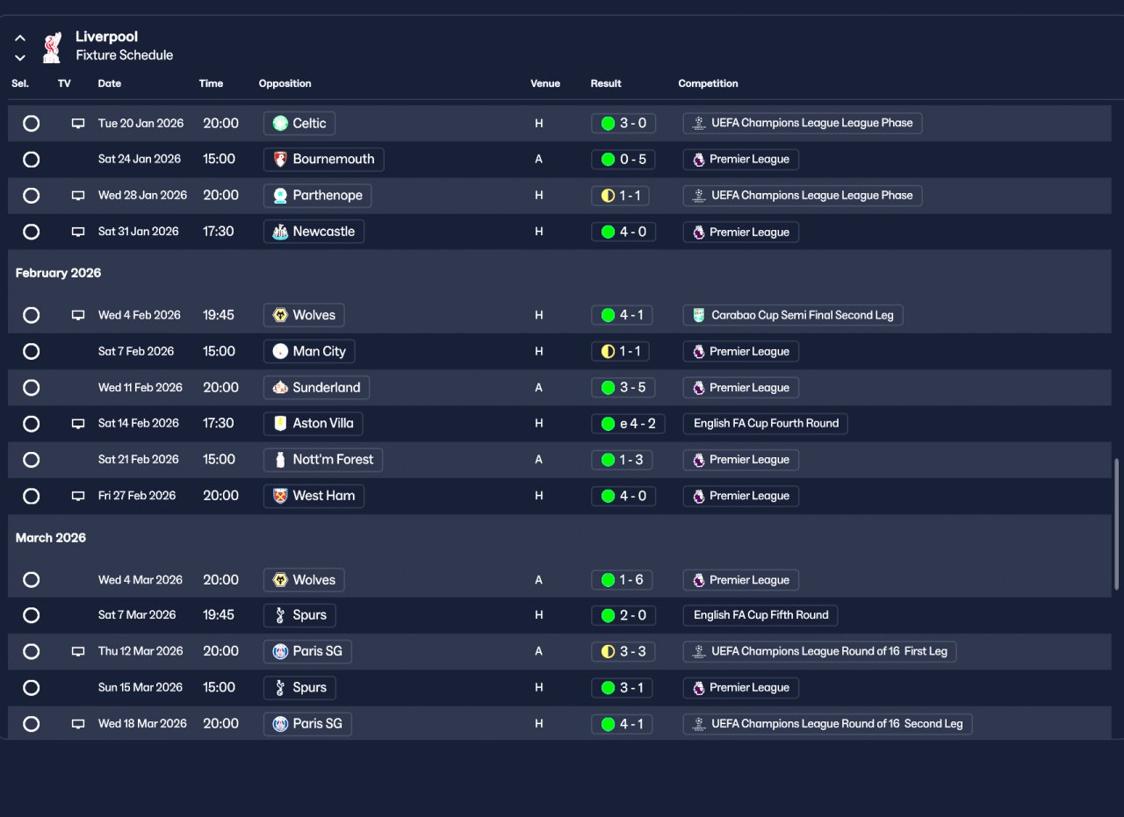This screenshot has height=817, width=1124.
Task: Select the Sat 7 Mar Spurs fixture radio button
Action: (x=31, y=615)
